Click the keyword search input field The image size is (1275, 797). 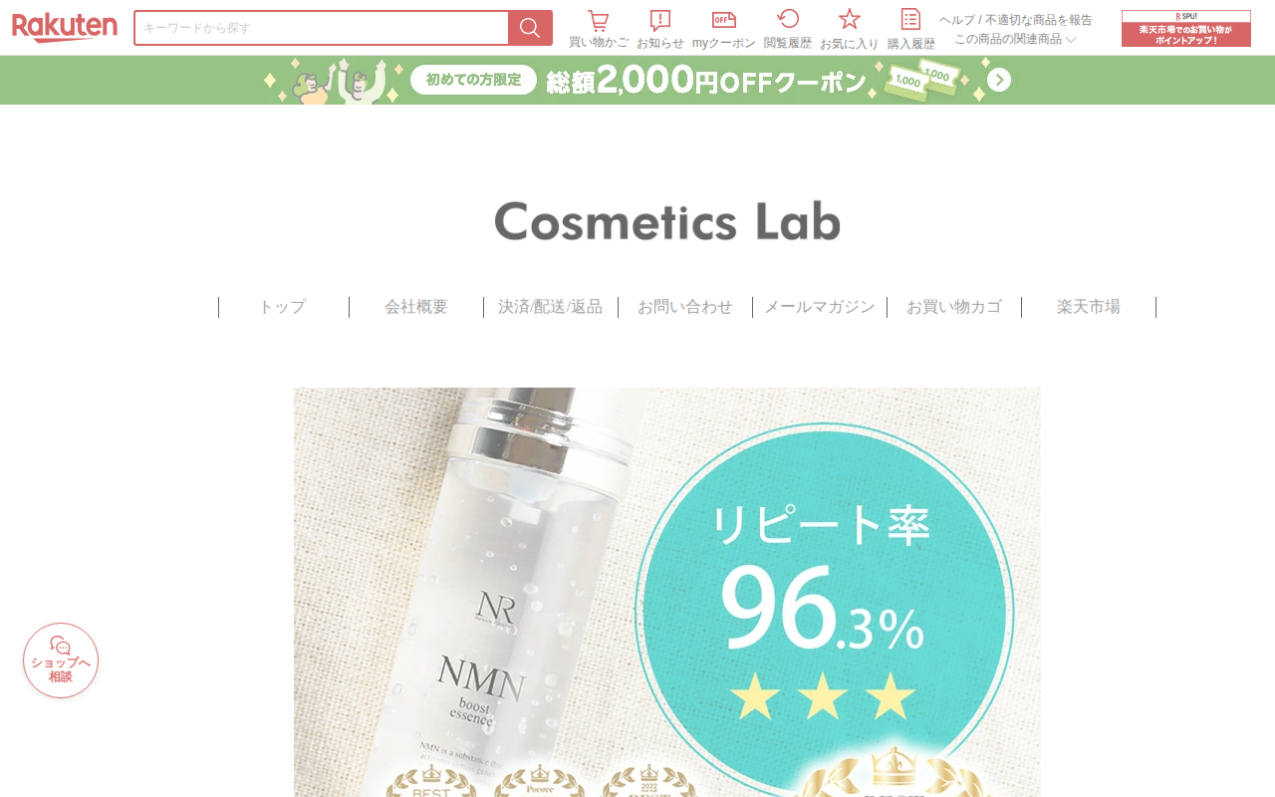[x=322, y=28]
